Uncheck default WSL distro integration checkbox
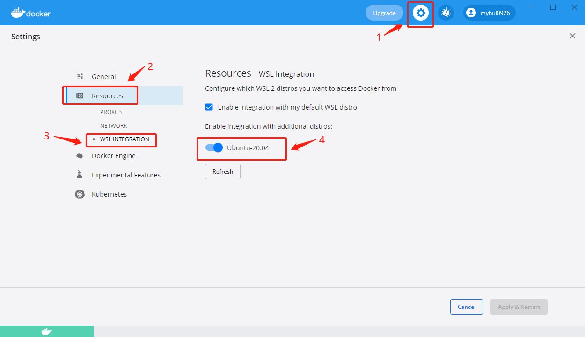Screen dimensions: 585x337 coord(209,107)
